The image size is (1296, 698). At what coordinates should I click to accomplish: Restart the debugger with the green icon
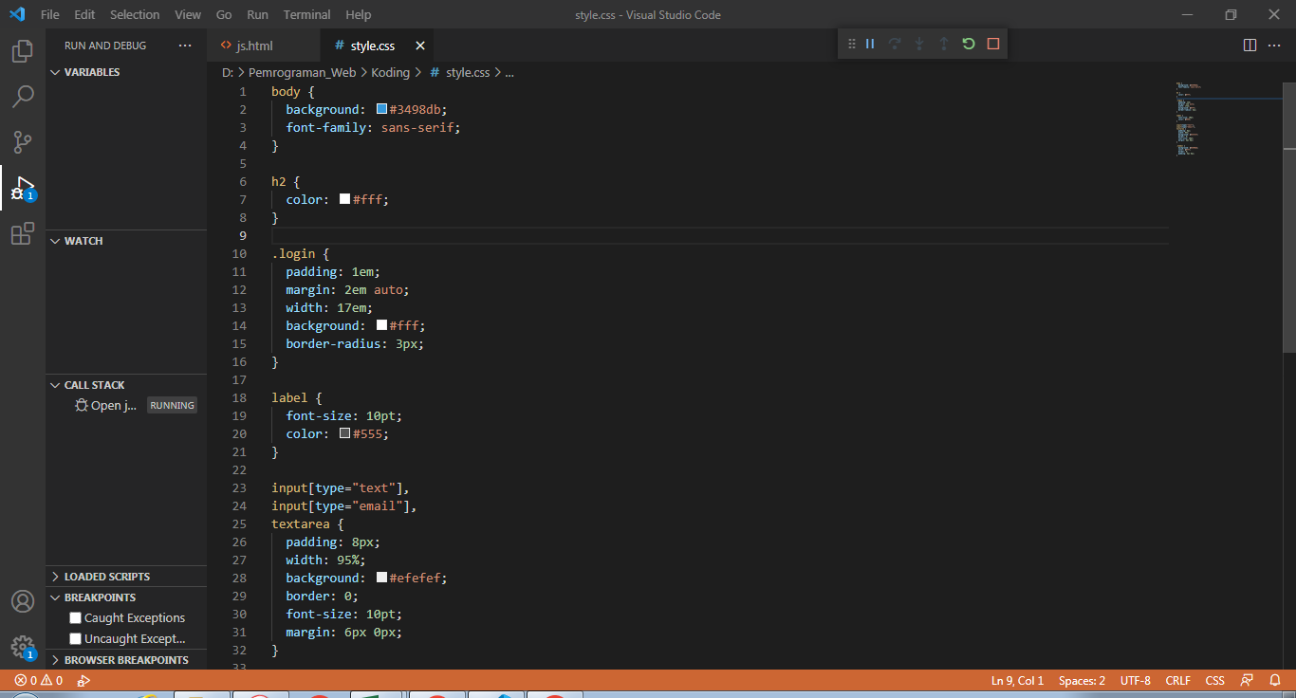click(x=968, y=43)
